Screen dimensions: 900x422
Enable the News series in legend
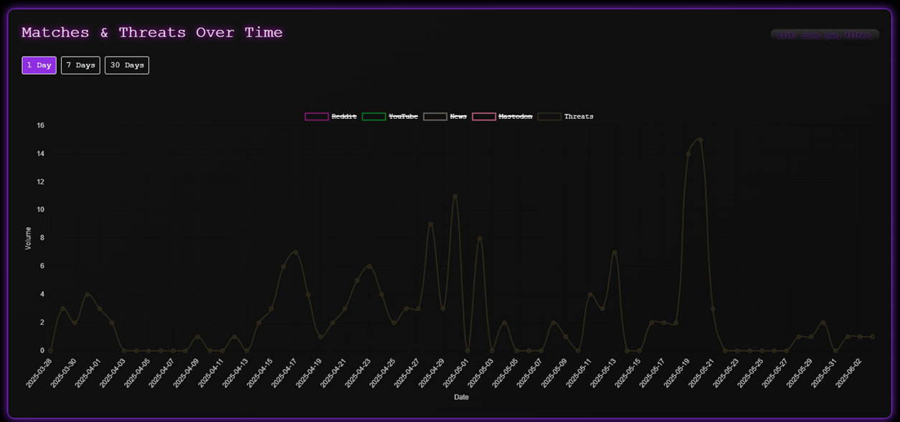click(445, 116)
